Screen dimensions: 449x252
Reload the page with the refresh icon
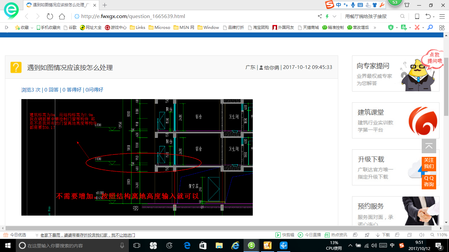[50, 16]
